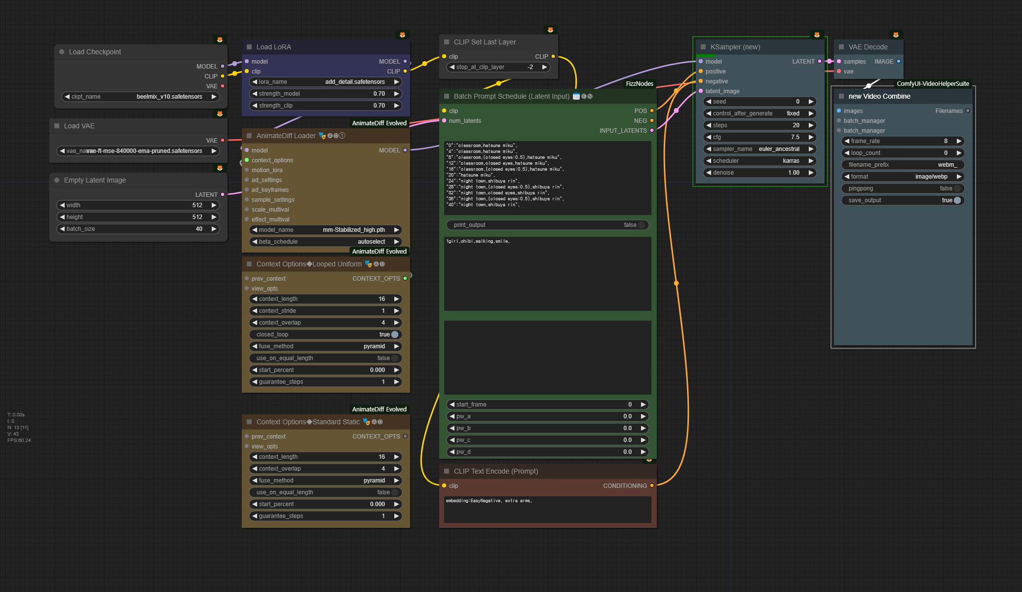Click the AnimateDiff Evolved badge above AnimateDiff Loader

(x=379, y=123)
